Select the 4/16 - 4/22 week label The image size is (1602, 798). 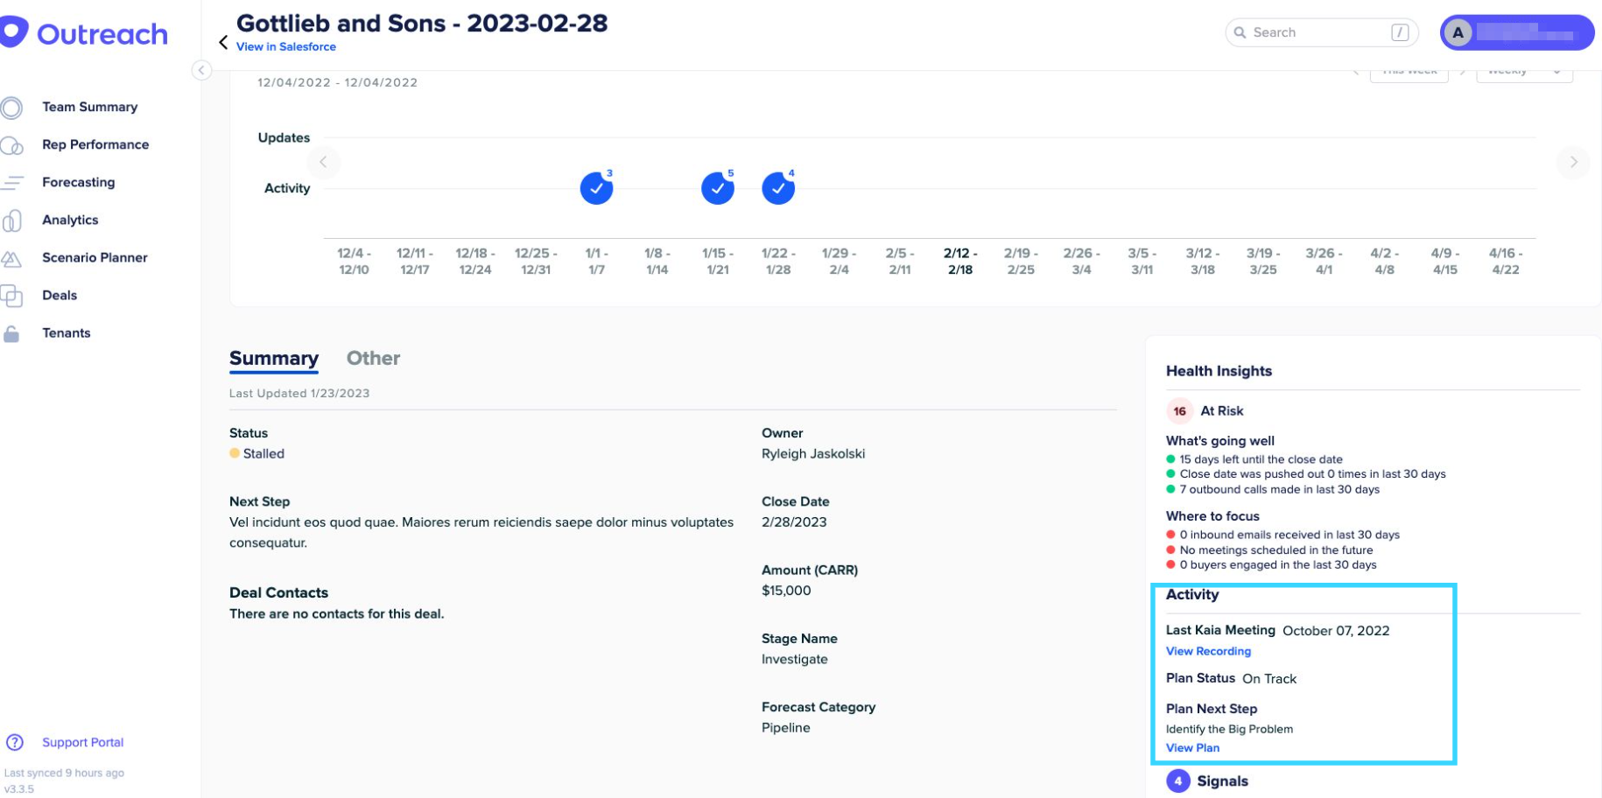[x=1506, y=261]
